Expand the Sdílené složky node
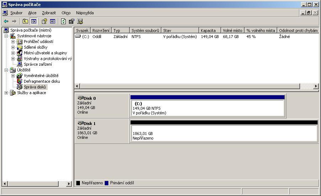321x196 pixels. (x=13, y=48)
